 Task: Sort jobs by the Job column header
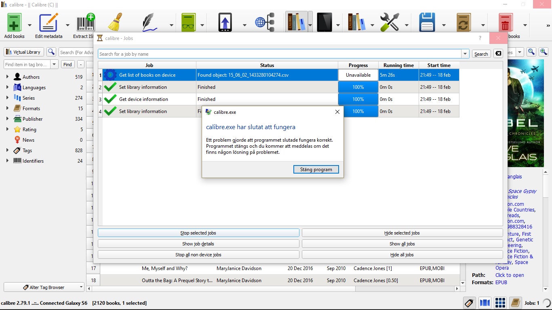click(149, 65)
